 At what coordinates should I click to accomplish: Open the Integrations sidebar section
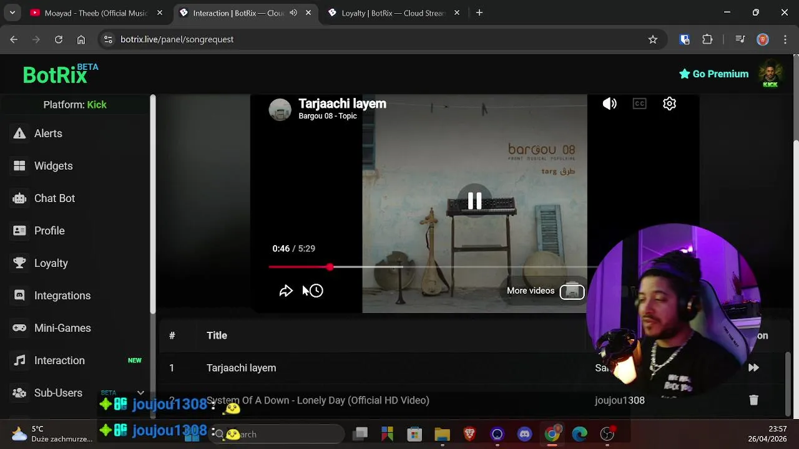click(x=62, y=296)
